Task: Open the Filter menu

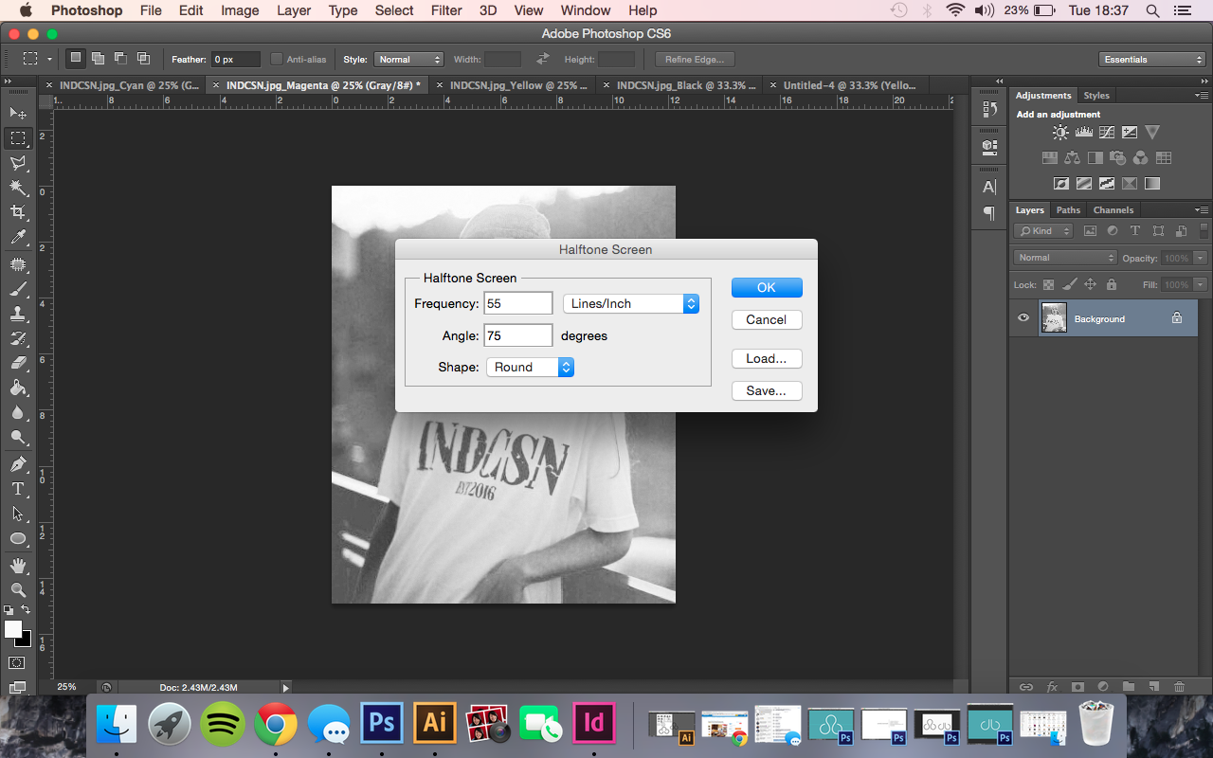Action: (x=446, y=10)
